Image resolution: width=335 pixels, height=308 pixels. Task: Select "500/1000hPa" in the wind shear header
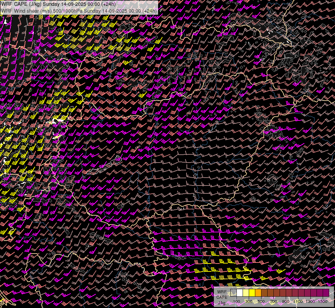67,11
